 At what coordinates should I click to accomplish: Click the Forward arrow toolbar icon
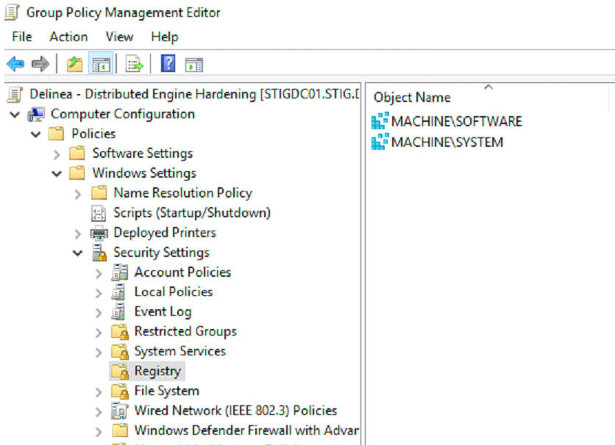[40, 65]
